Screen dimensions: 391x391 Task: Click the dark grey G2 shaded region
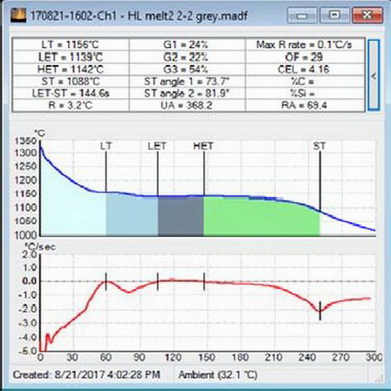(181, 217)
